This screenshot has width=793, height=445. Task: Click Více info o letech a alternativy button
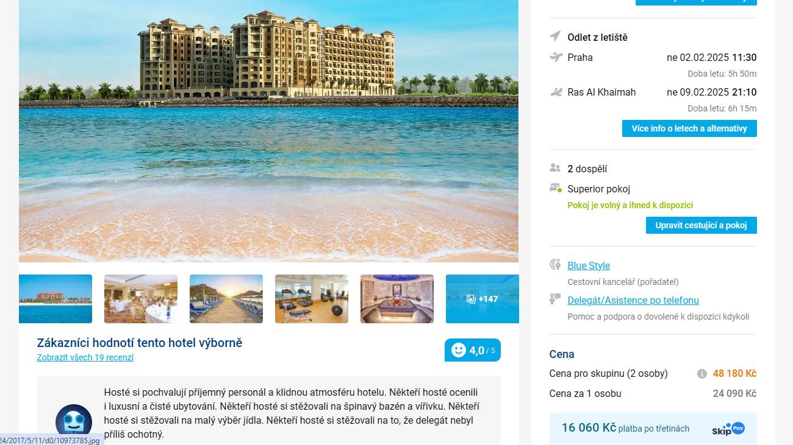689,128
